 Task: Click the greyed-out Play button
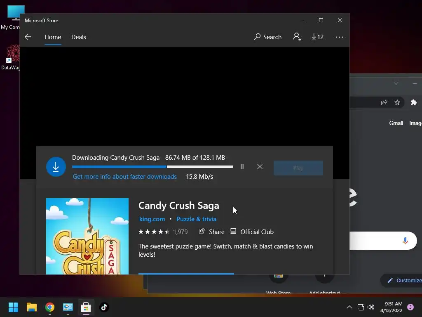point(298,168)
